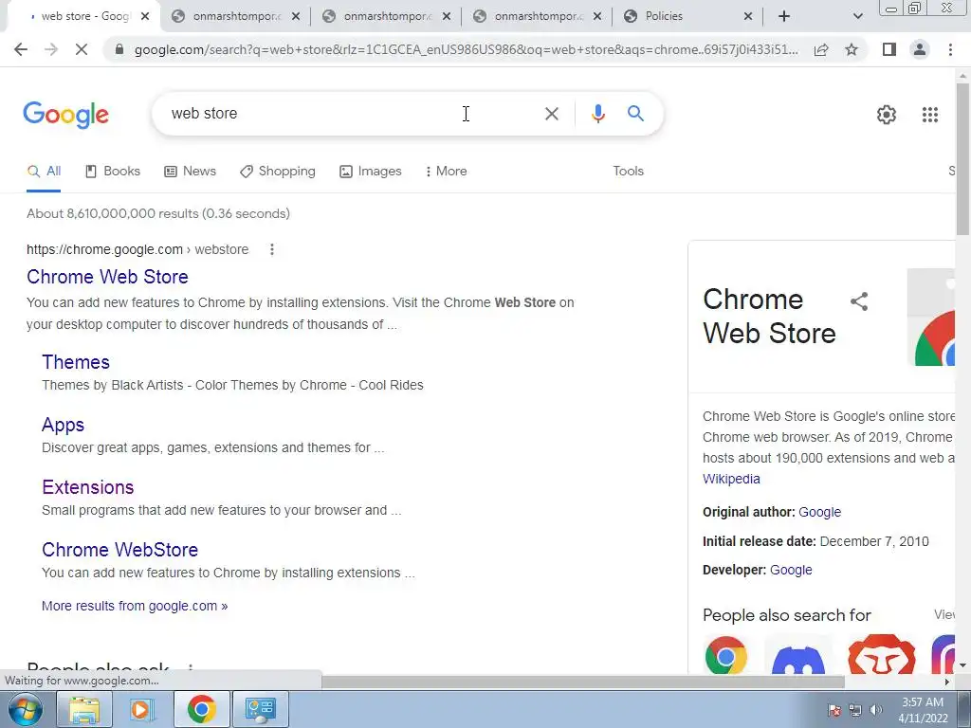Click Google link next to Original author
This screenshot has width=971, height=728.
[820, 512]
